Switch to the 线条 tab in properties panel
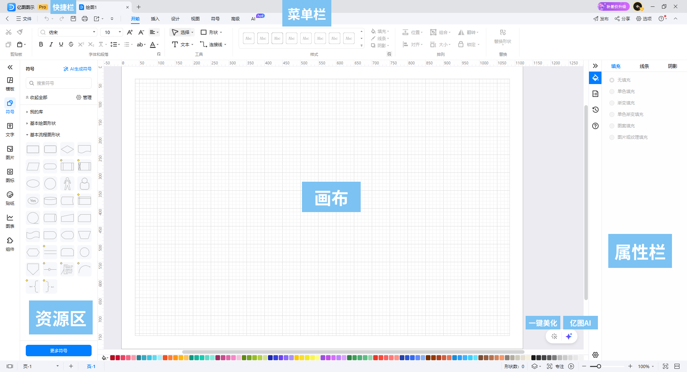The width and height of the screenshot is (687, 372). (644, 66)
